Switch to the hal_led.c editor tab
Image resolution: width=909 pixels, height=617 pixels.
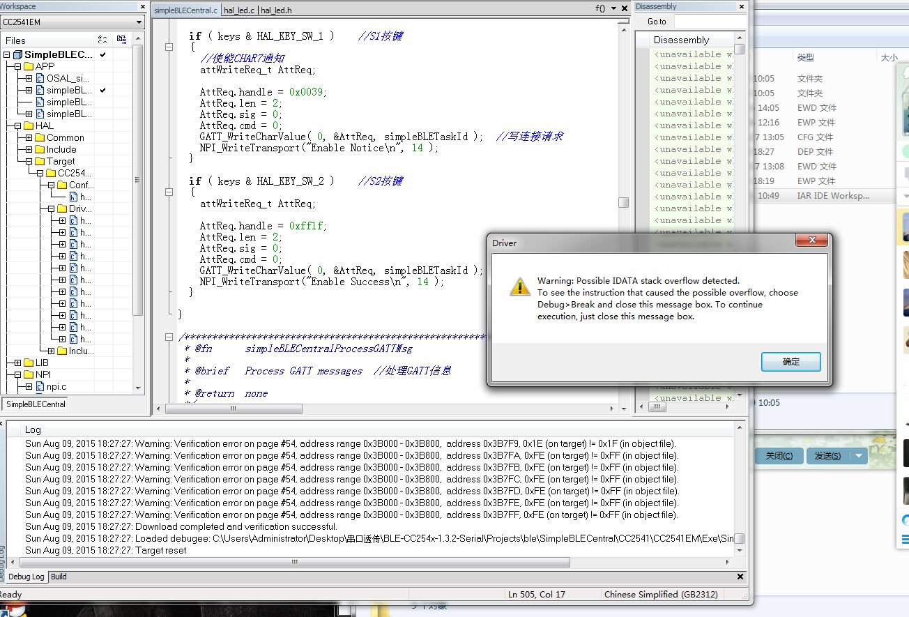239,10
